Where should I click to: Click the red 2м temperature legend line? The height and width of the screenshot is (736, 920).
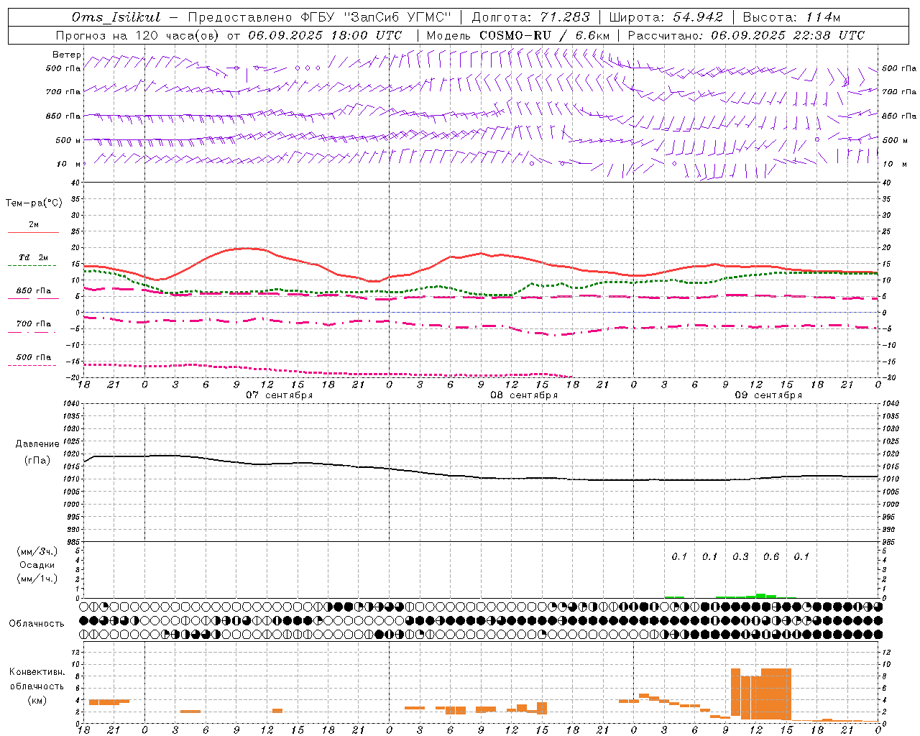coord(33,232)
